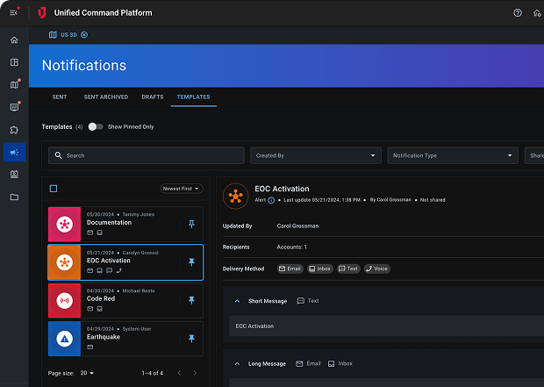The image size is (544, 387).
Task: Check the select-all templates checkbox
Action: click(54, 189)
